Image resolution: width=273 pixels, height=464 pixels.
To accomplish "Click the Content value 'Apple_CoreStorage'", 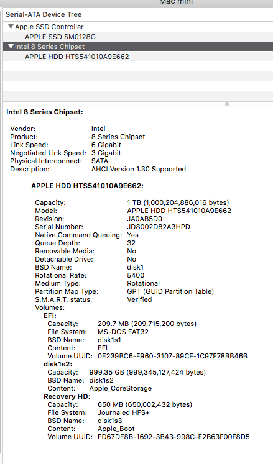I will point(121,388).
